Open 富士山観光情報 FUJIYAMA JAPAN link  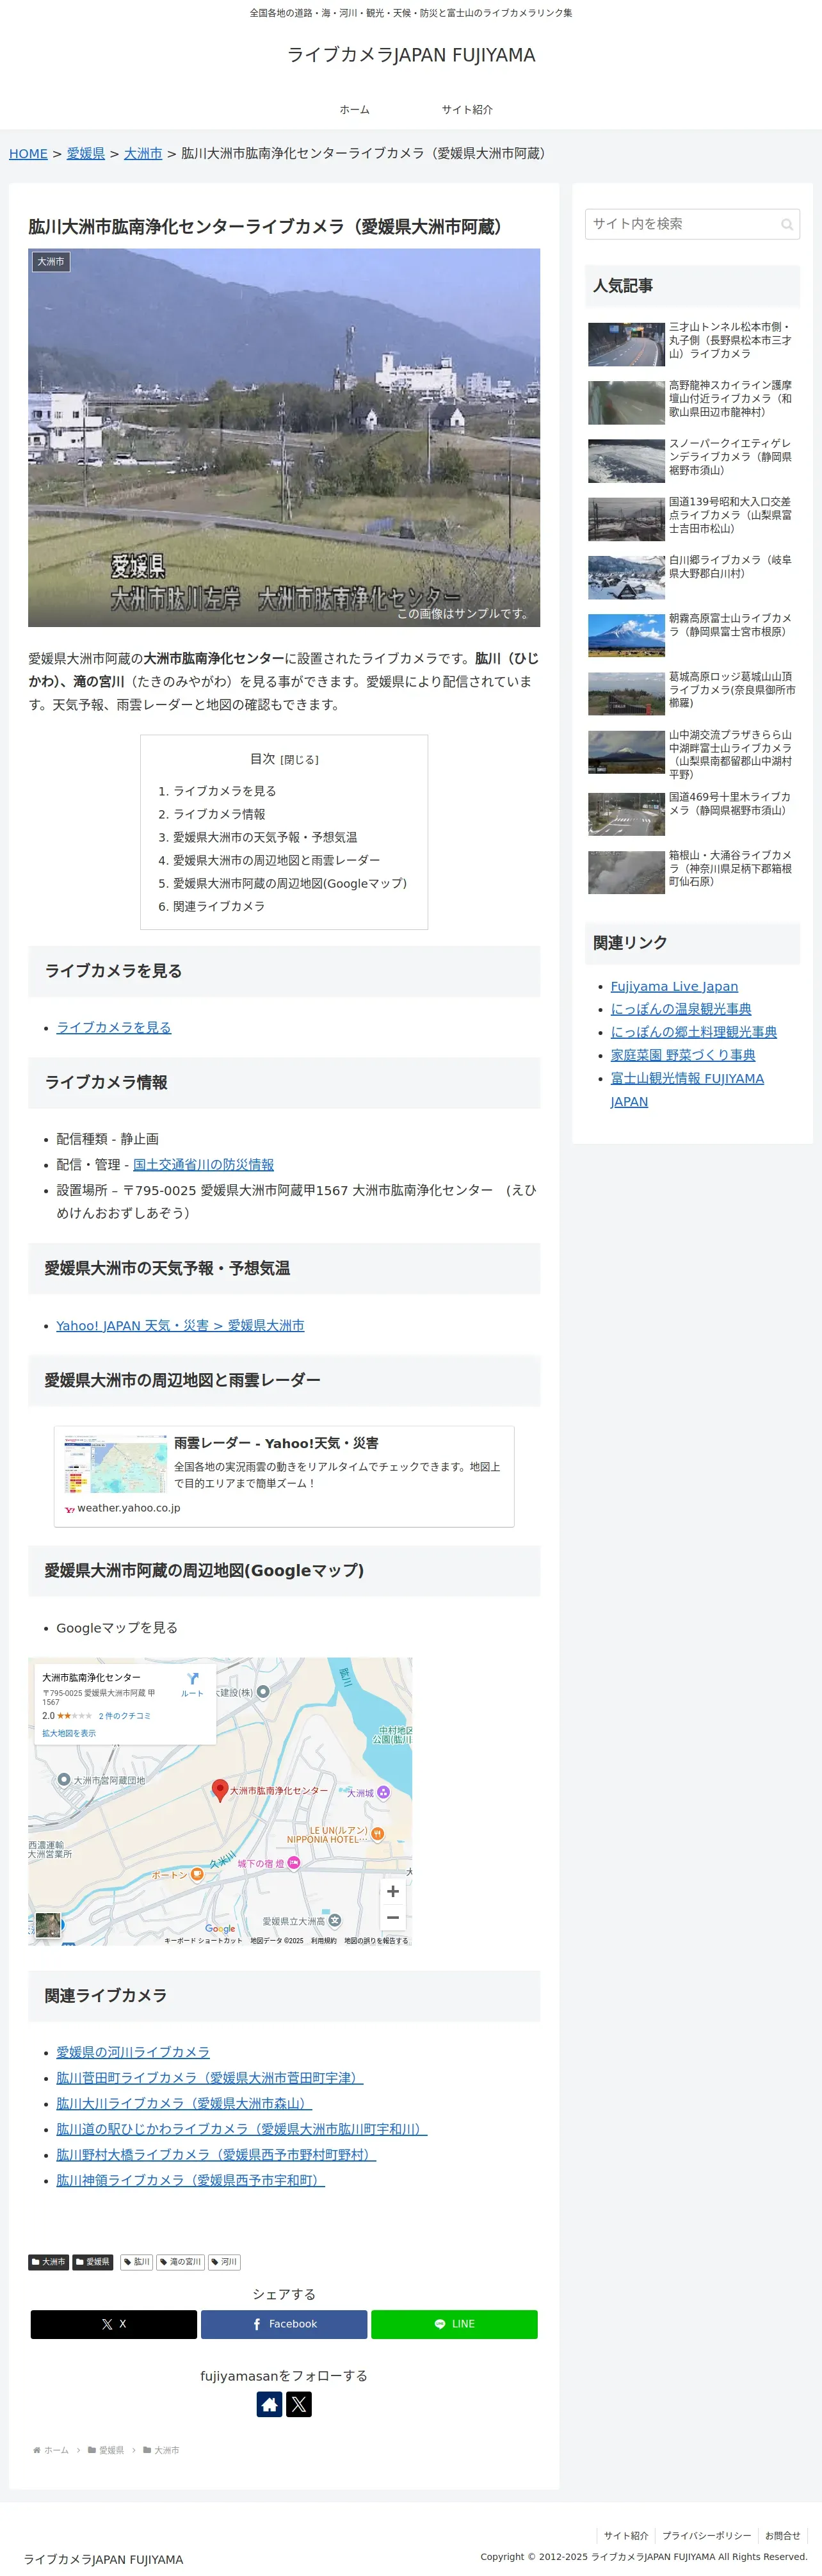point(687,1090)
